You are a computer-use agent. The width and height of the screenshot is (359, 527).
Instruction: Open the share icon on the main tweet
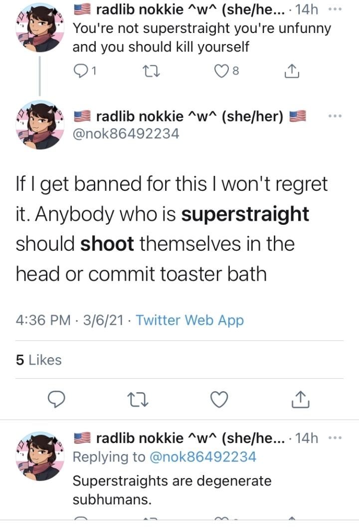coord(300,399)
